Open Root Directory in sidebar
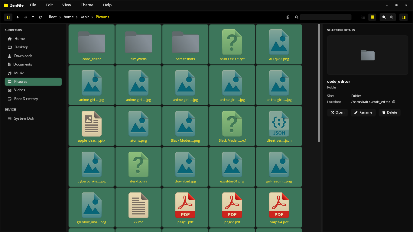 pyautogui.click(x=33, y=99)
